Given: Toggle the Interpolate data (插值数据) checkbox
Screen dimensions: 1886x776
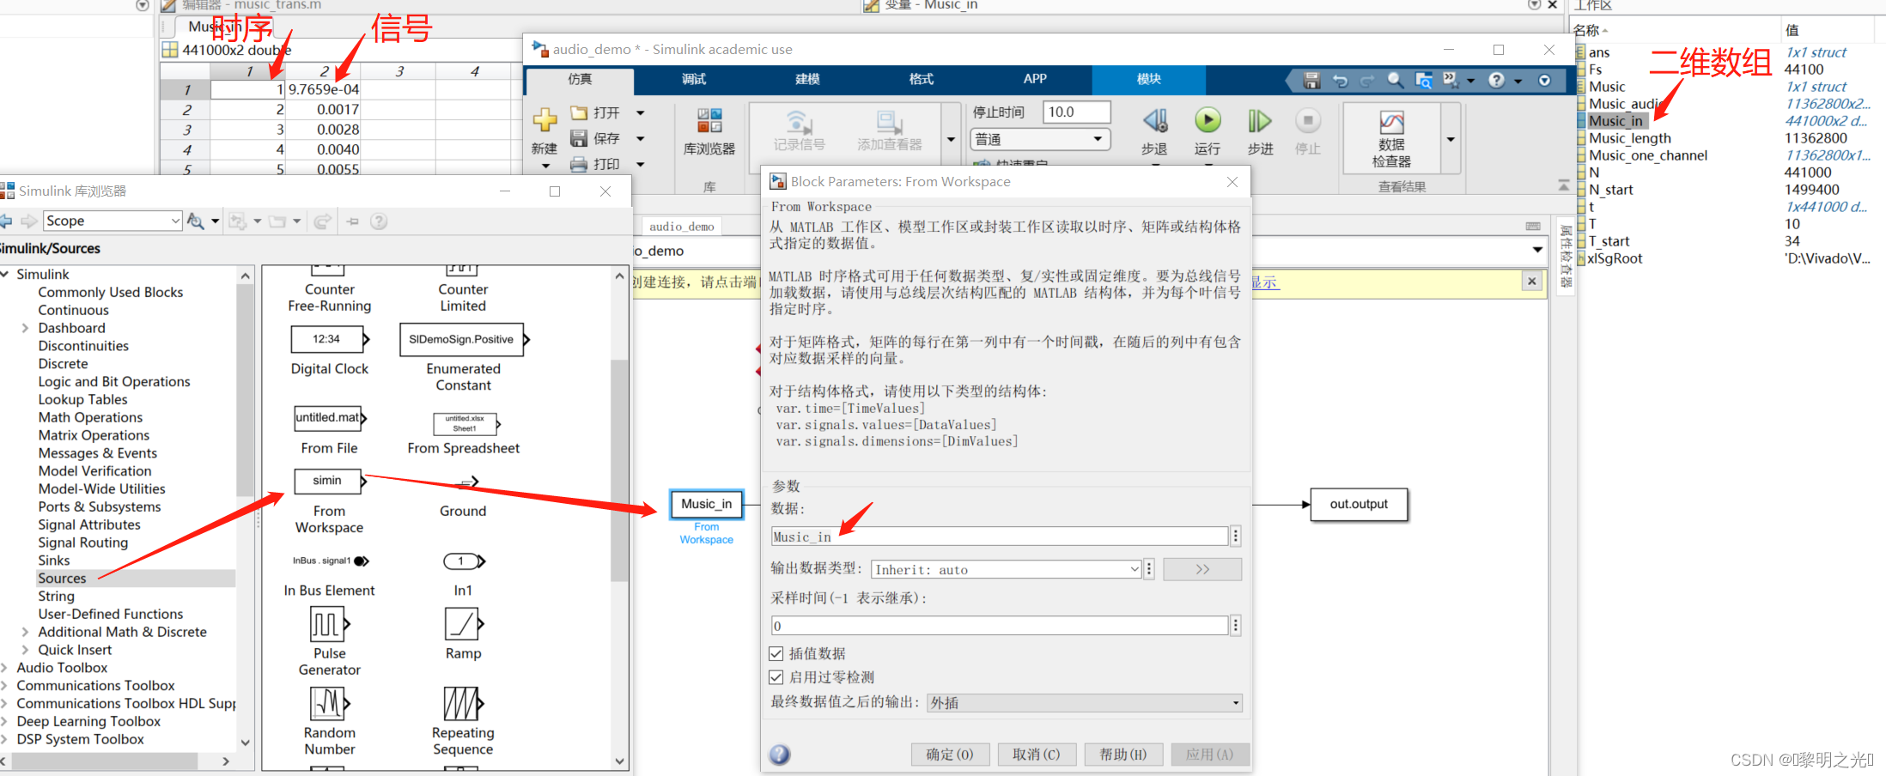Looking at the screenshot, I should click(x=776, y=653).
